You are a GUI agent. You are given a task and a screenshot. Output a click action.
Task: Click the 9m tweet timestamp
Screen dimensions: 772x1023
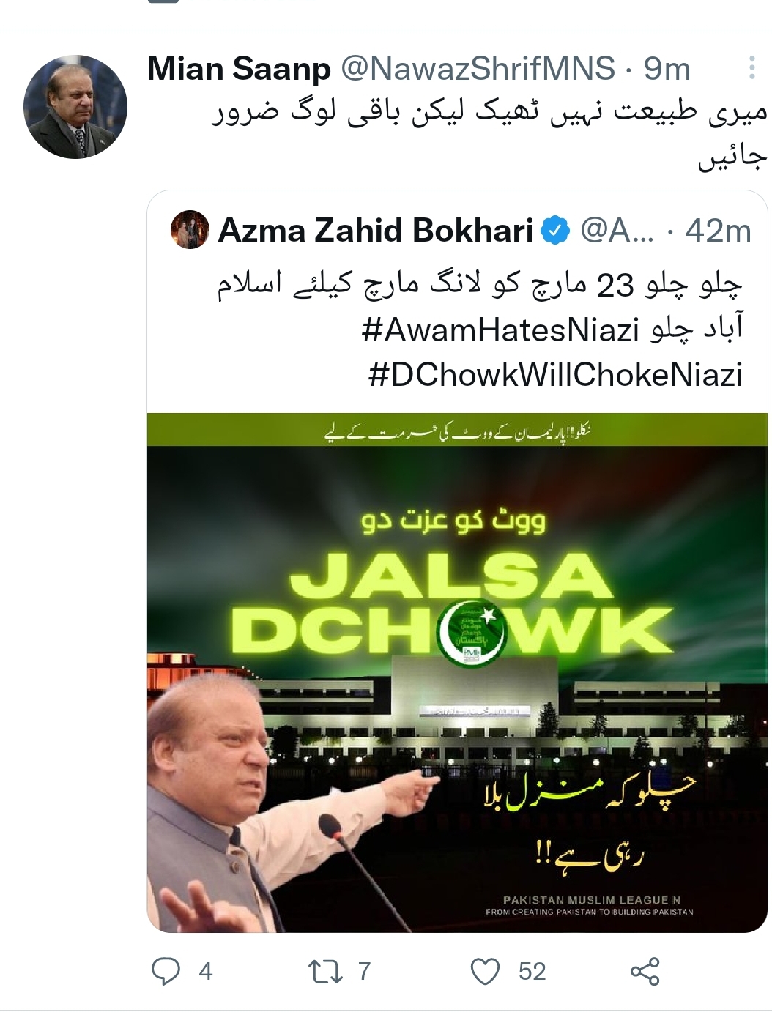coord(667,69)
